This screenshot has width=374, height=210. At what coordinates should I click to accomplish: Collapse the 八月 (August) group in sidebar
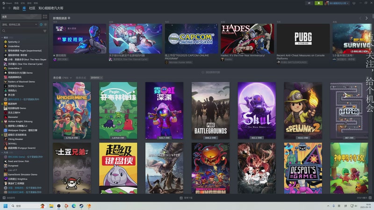click(x=2, y=153)
